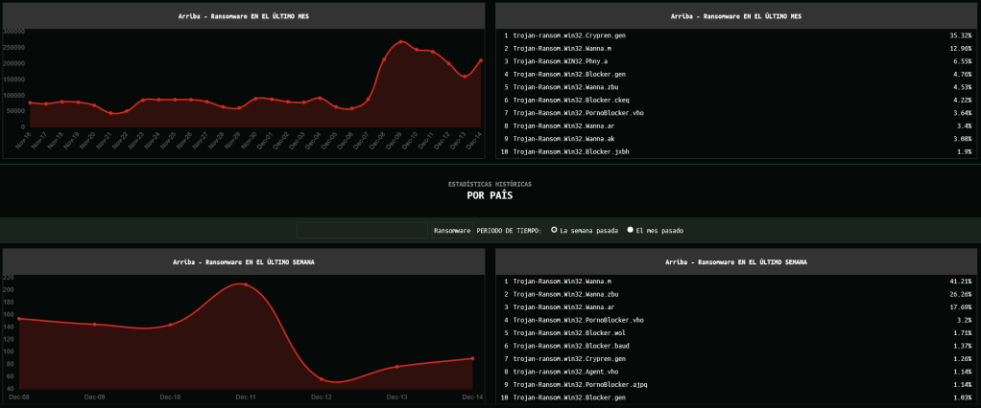Click the Dec-10 data point on weekly chart

tap(170, 325)
